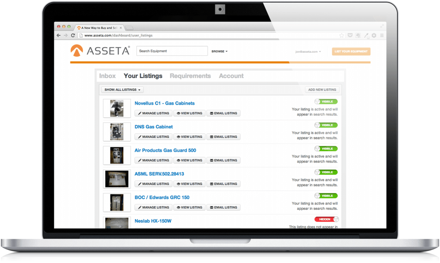View the Air Products Gas Guard 500 listing
The height and width of the screenshot is (263, 440).
pos(189,160)
